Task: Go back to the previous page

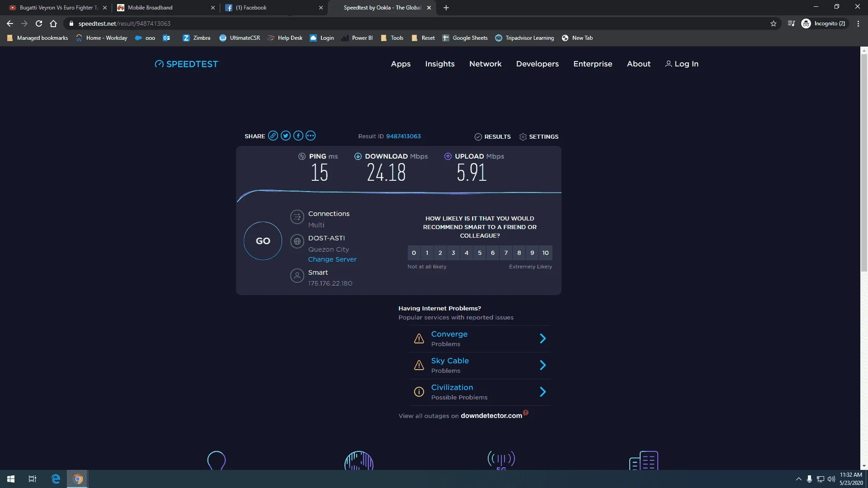Action: click(10, 23)
